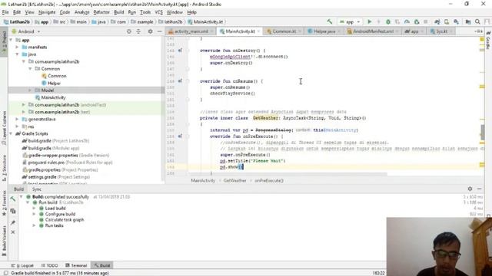Open the Android profiler gauge icon
The height and width of the screenshot is (276, 492).
tap(407, 21)
